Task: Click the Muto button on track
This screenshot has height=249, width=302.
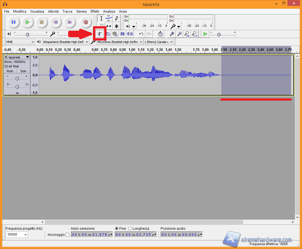Action: pyautogui.click(x=10, y=71)
